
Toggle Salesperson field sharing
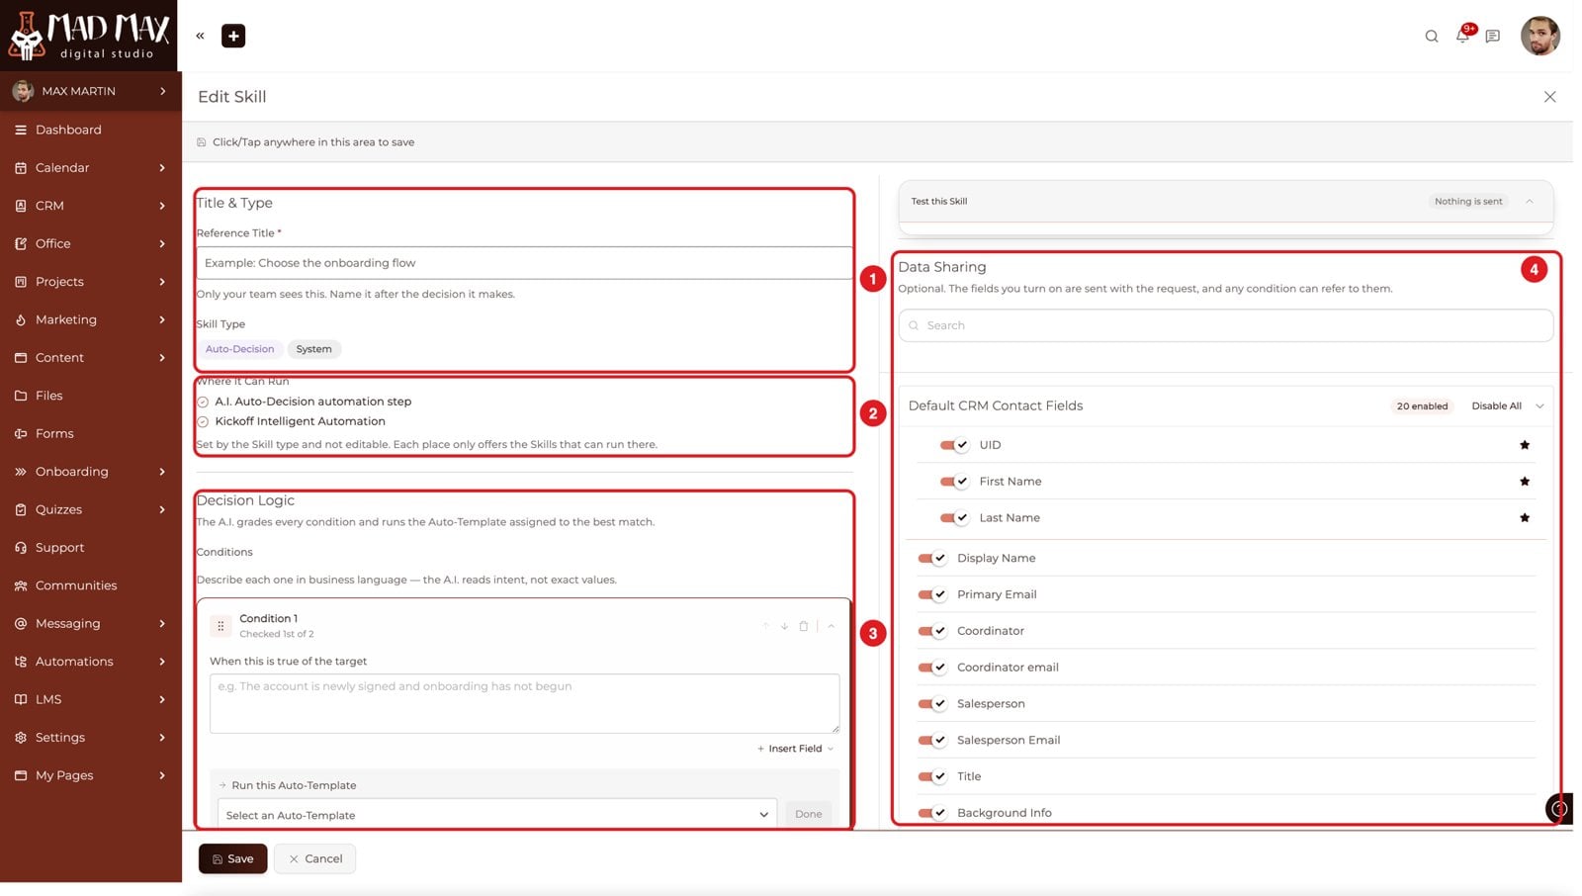[932, 704]
